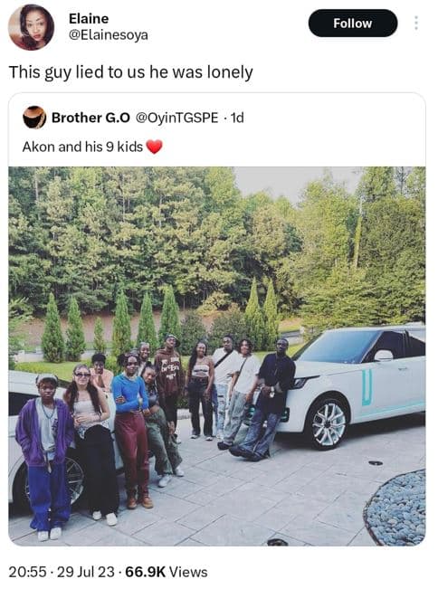Click the Follow button

353,24
